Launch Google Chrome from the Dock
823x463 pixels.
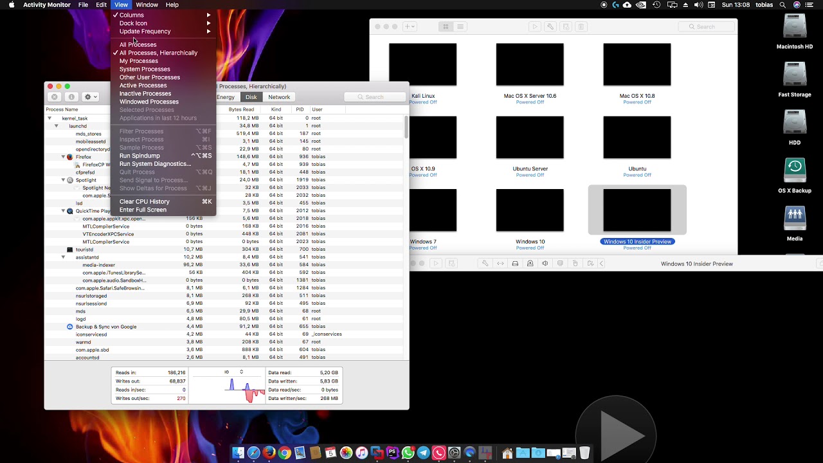pos(284,453)
